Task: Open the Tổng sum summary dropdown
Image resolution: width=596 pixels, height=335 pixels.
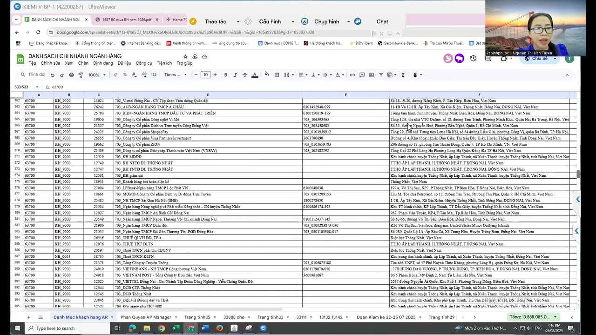Action: (x=534, y=317)
